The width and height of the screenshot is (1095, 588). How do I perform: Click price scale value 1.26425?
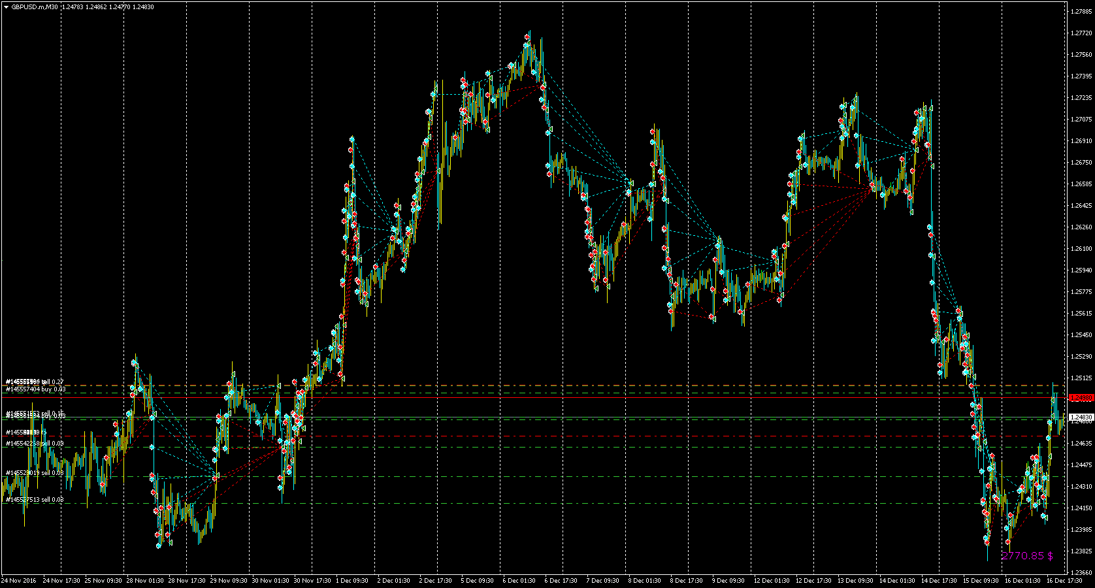(1082, 206)
